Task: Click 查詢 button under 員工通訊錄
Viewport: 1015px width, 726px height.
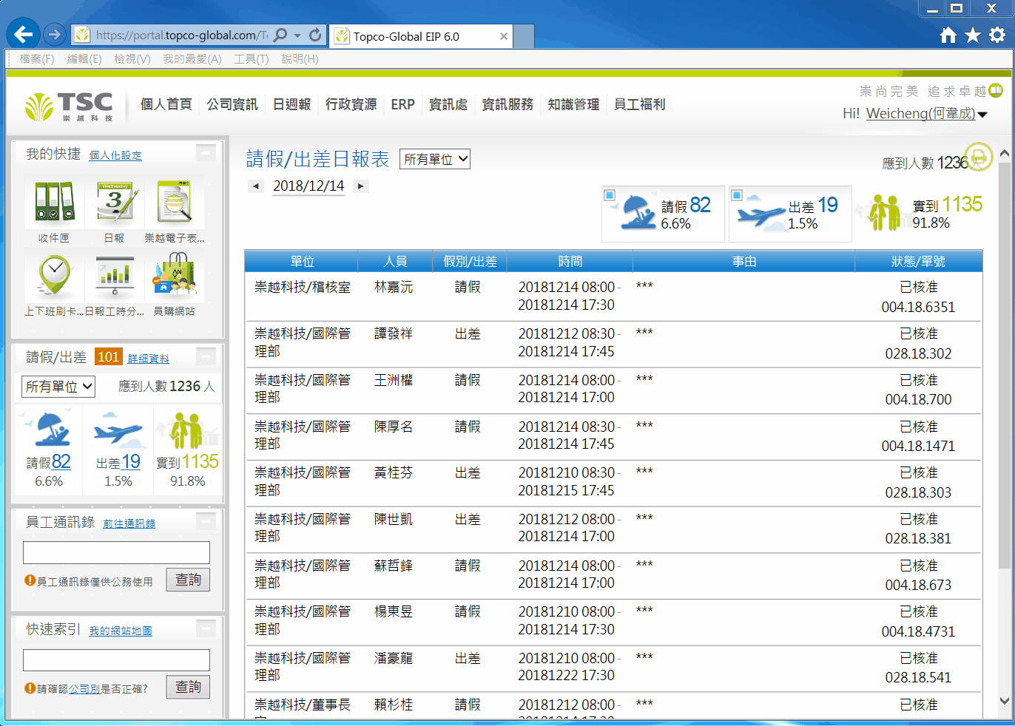Action: coord(188,580)
